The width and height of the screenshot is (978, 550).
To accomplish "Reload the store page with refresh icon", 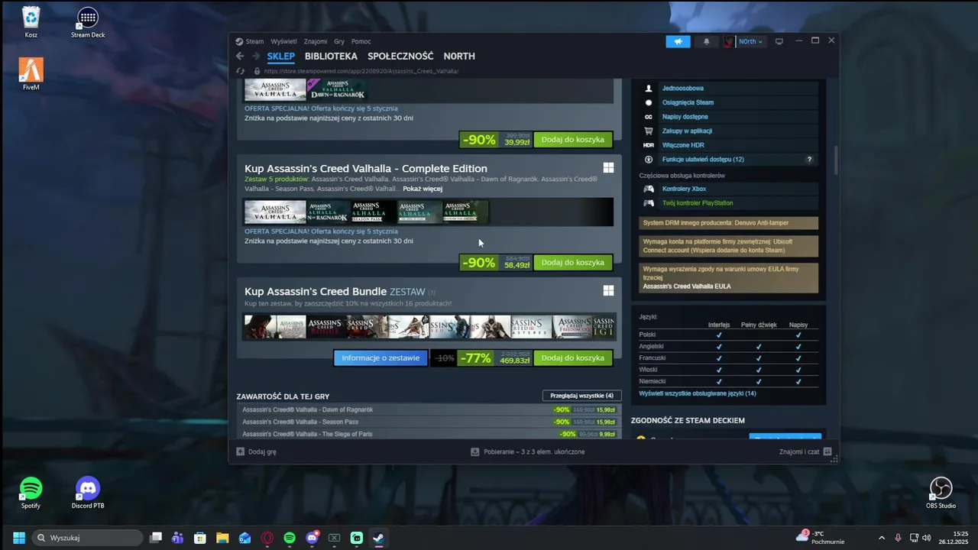I will point(241,71).
